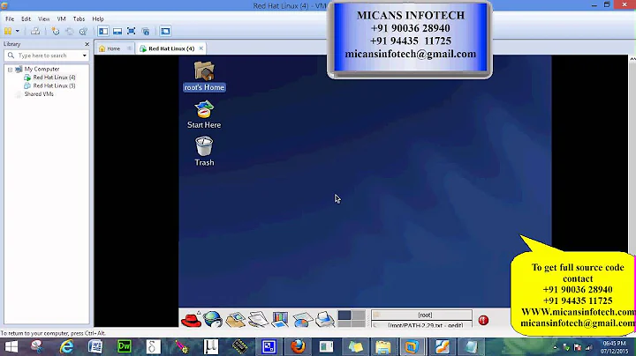Select Red Hat Linux (4) in library
The image size is (636, 356).
click(x=54, y=78)
